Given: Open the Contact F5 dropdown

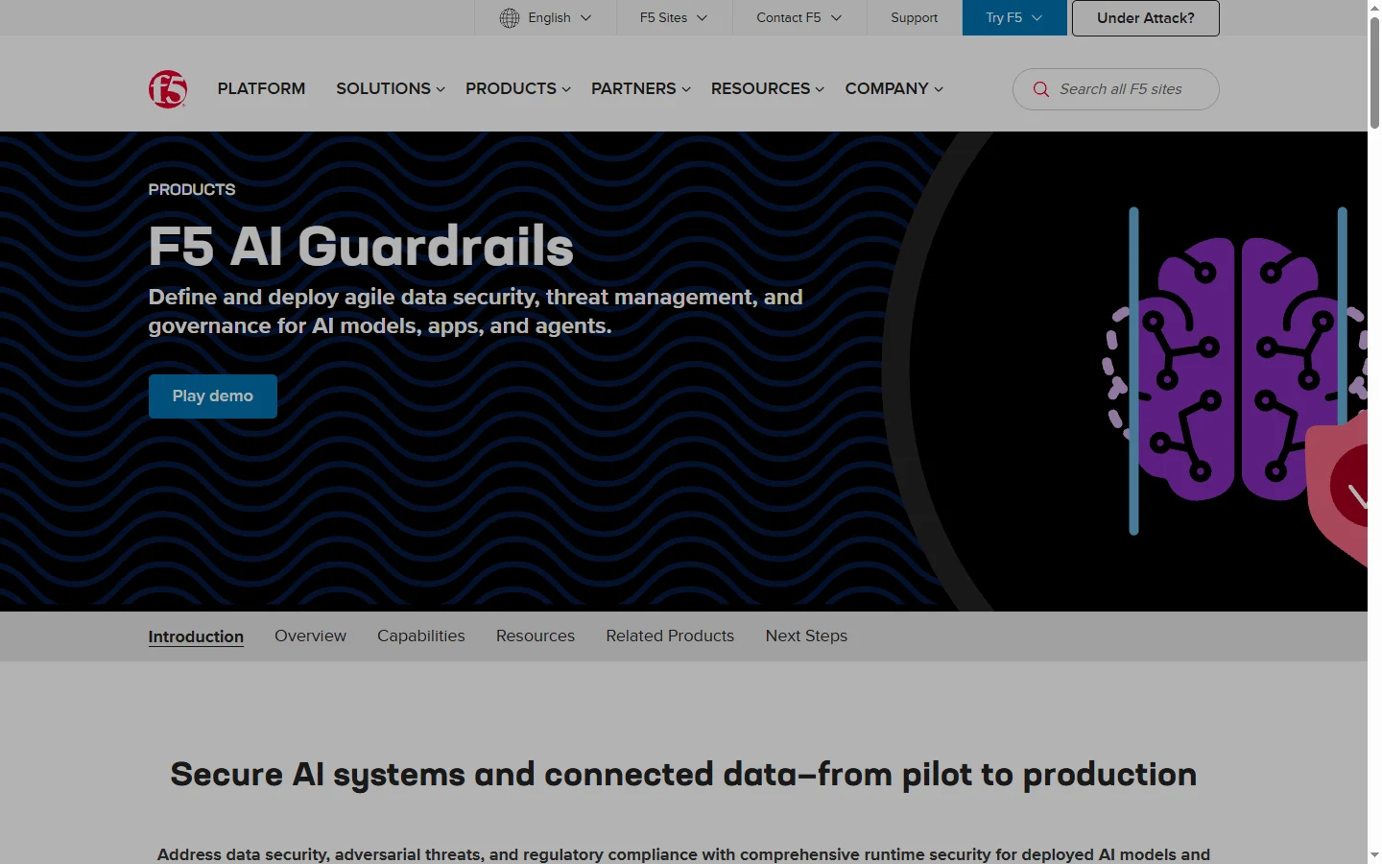Looking at the screenshot, I should (x=799, y=18).
